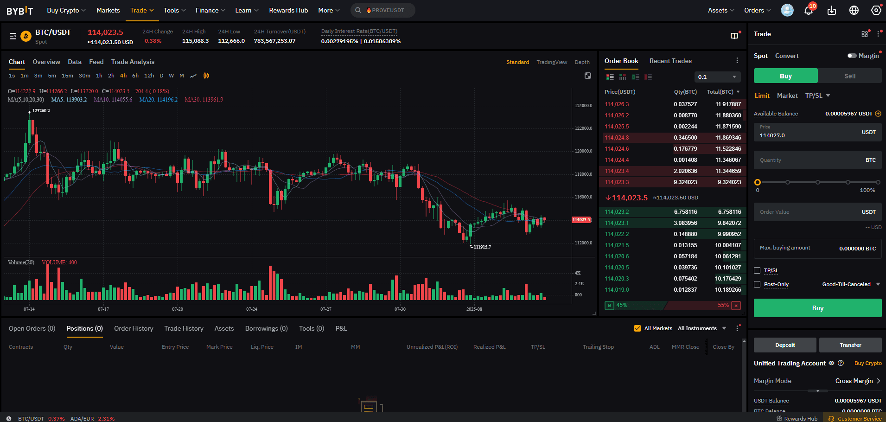Open the Trade Analysis tab
The height and width of the screenshot is (422, 886).
tap(133, 62)
